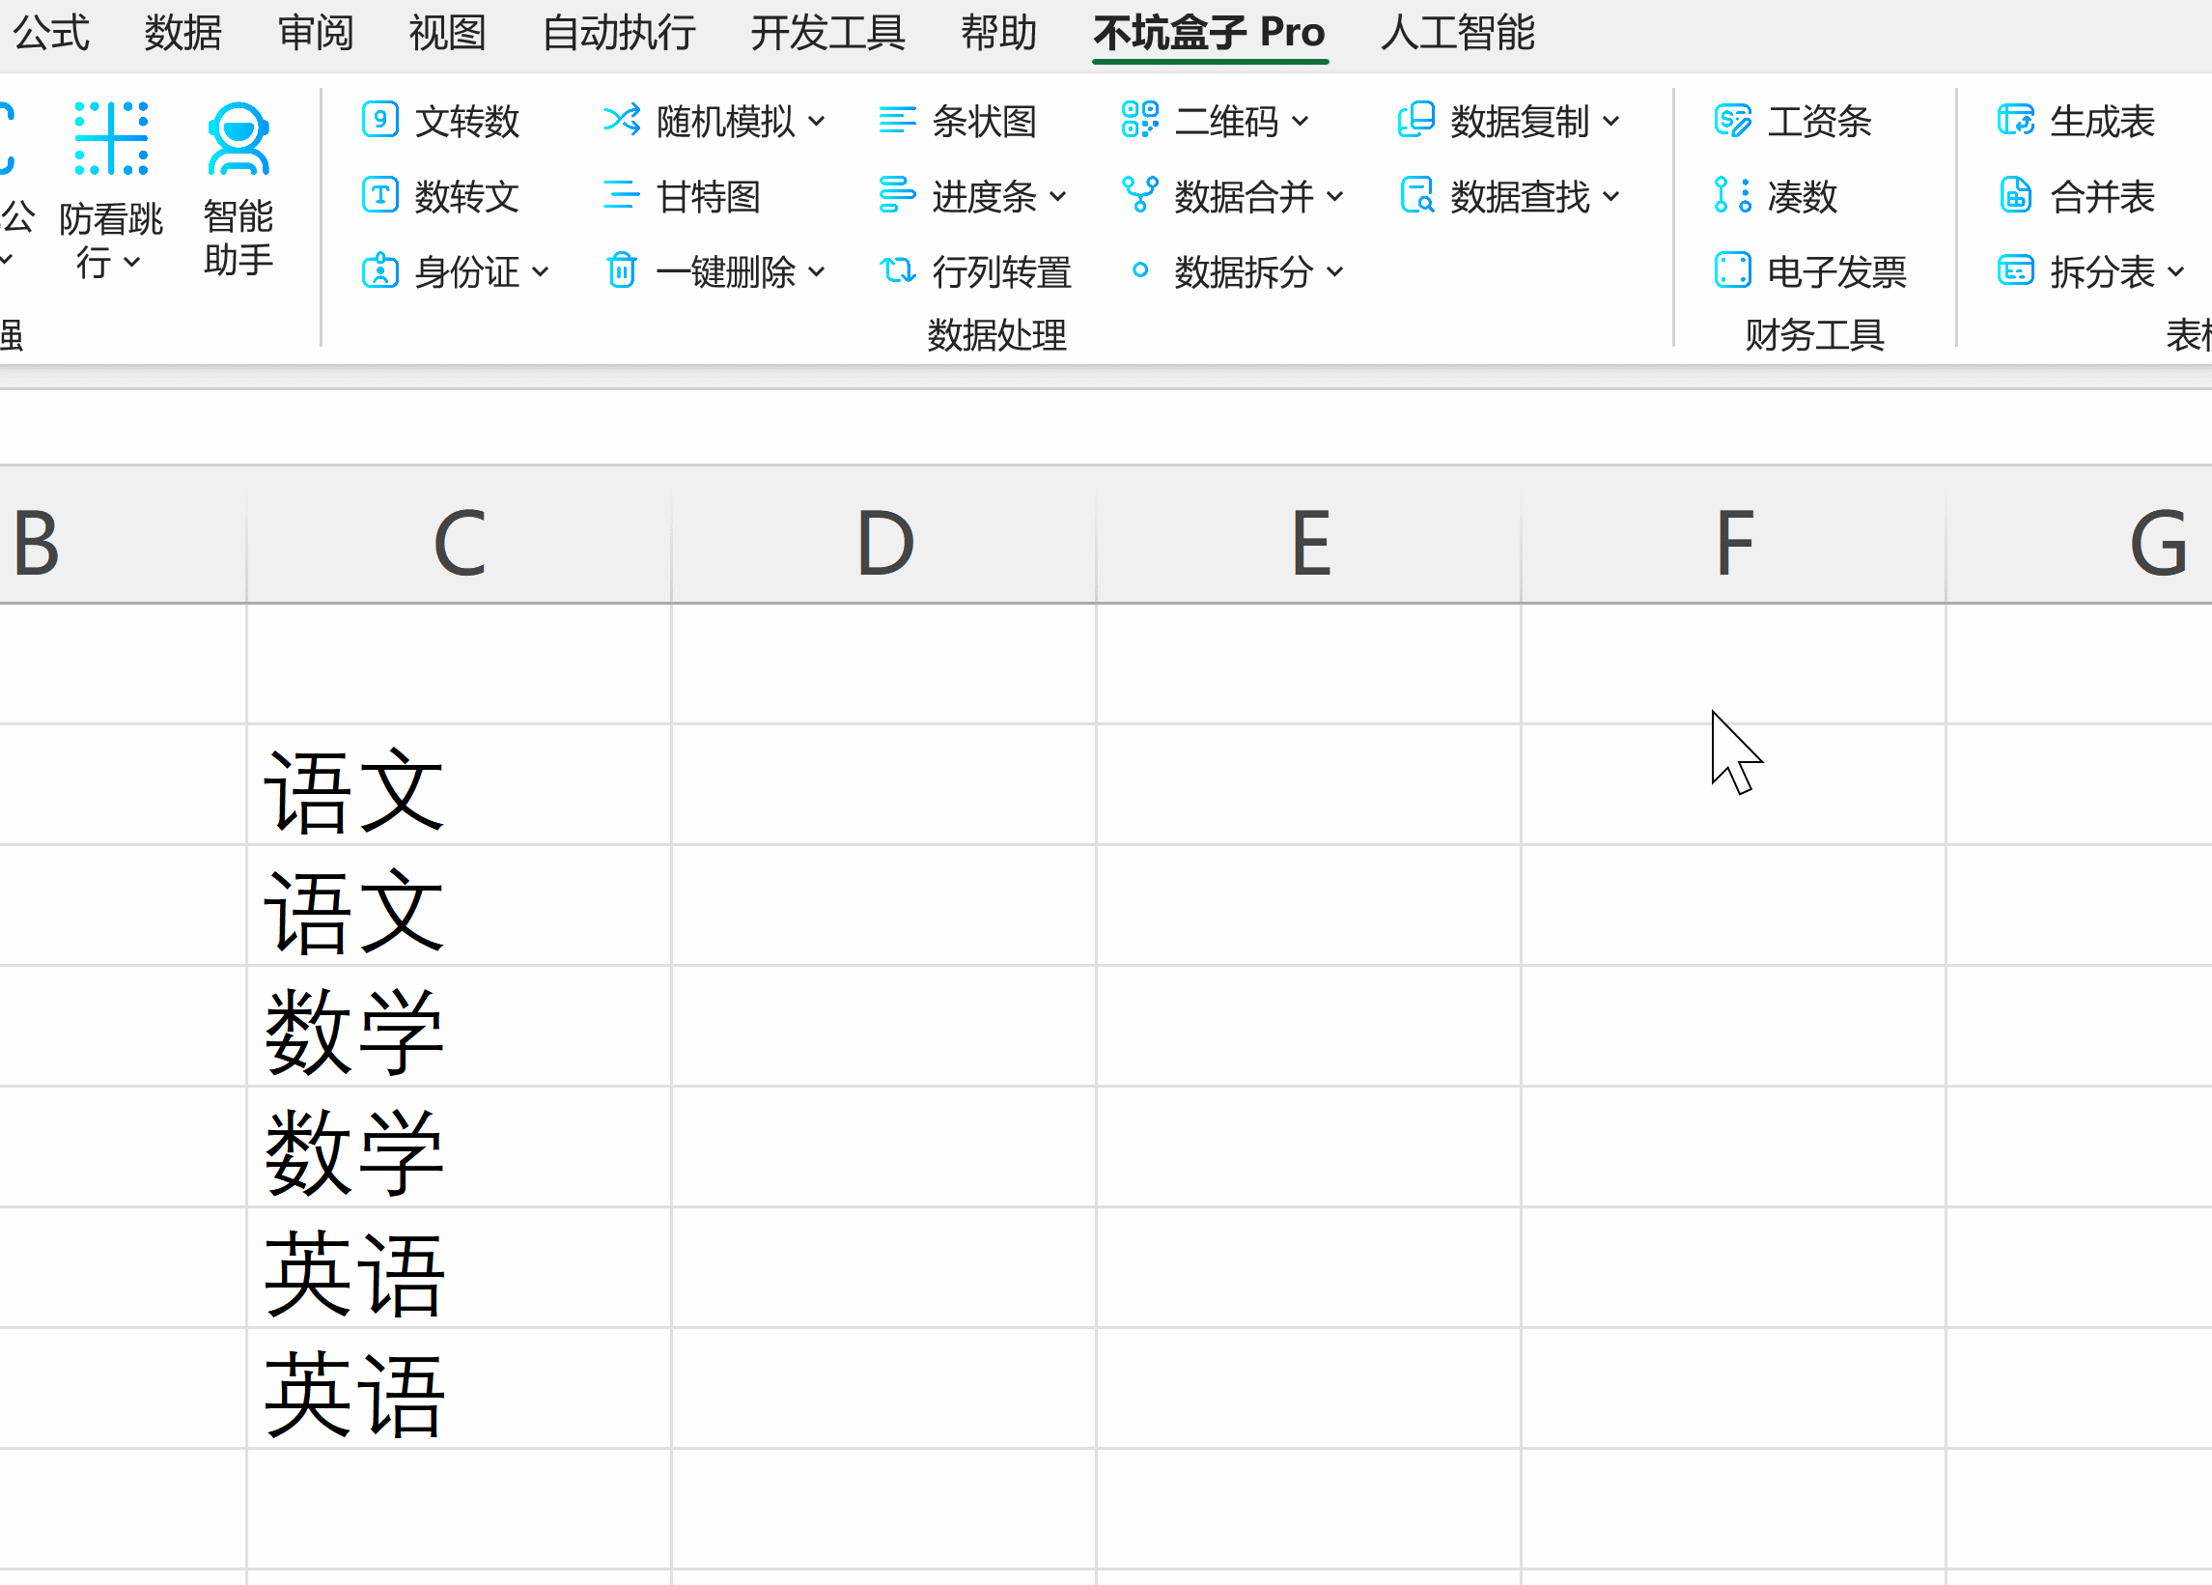2212x1585 pixels.
Task: Switch to the 视图 tab
Action: click(x=448, y=33)
